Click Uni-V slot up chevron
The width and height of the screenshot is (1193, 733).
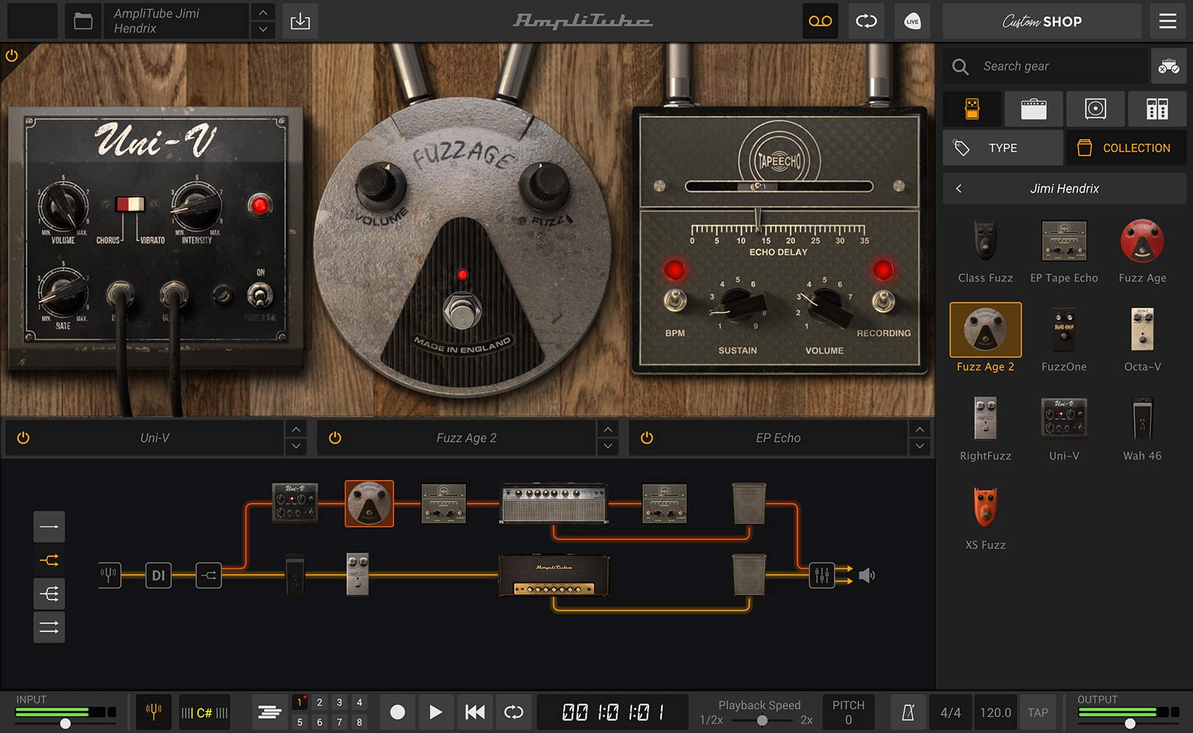click(296, 429)
